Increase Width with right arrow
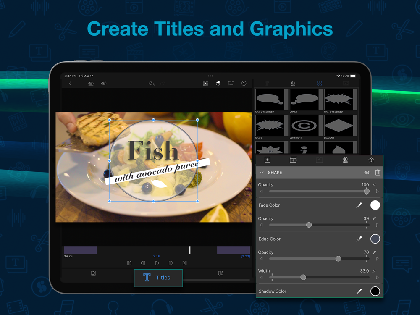This screenshot has height=315, width=420. click(378, 278)
